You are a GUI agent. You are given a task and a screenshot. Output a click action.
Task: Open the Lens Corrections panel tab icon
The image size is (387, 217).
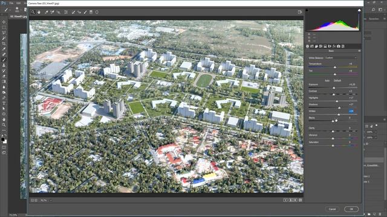330,46
